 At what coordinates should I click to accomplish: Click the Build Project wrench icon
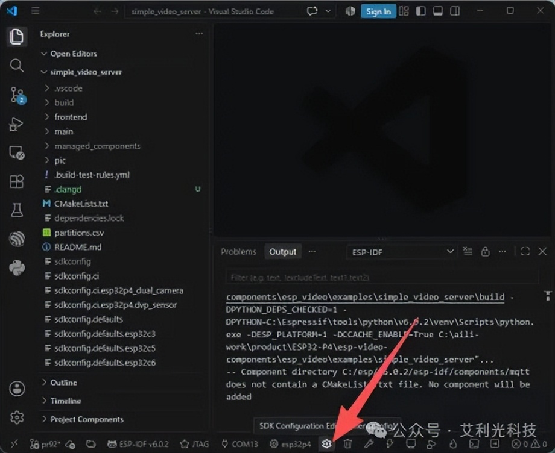pos(369,443)
